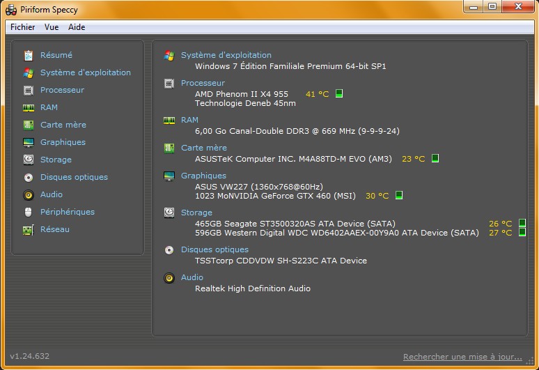Open the Système d'exploitation heading link

(x=226, y=55)
